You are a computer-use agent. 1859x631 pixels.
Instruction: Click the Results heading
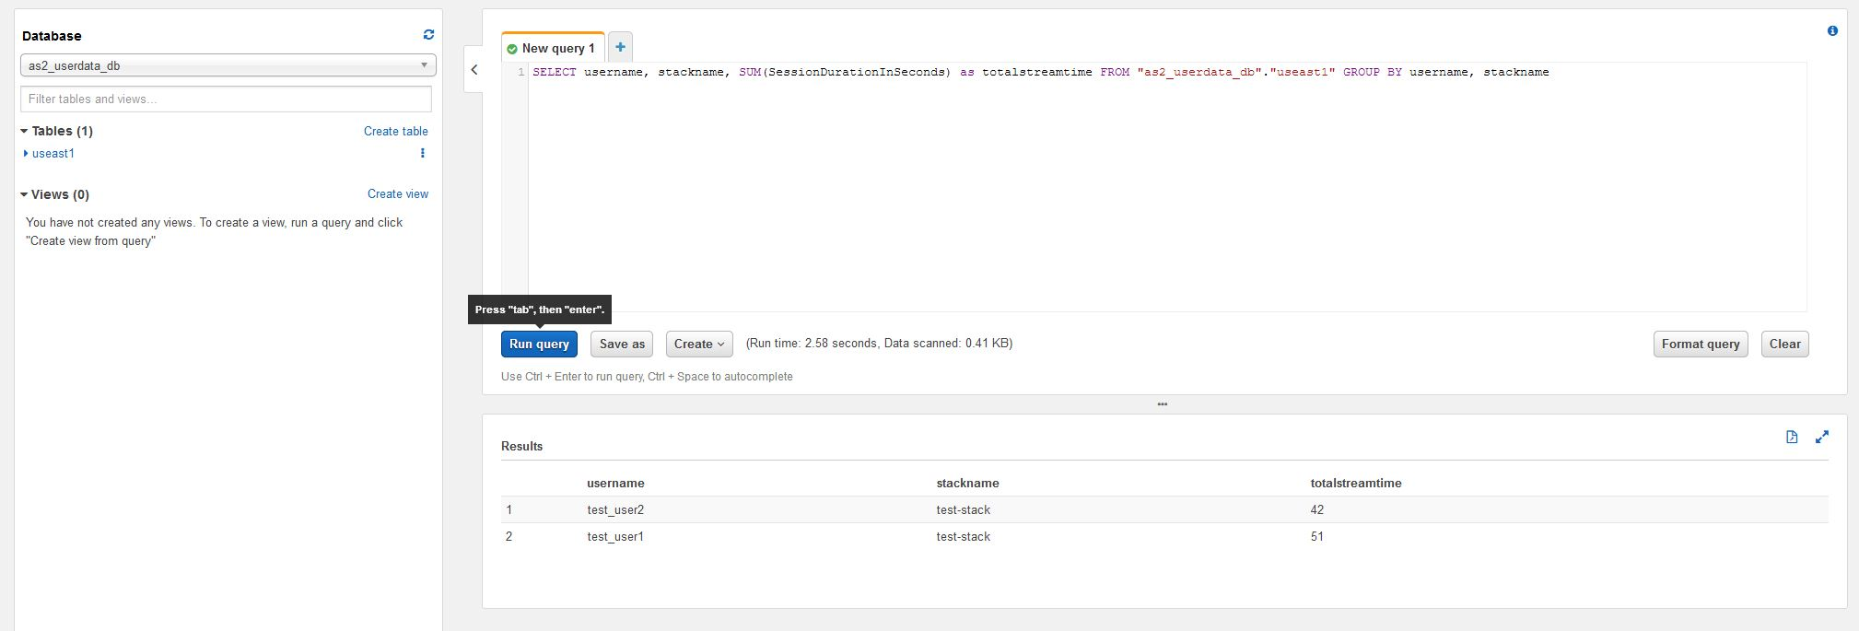521,446
